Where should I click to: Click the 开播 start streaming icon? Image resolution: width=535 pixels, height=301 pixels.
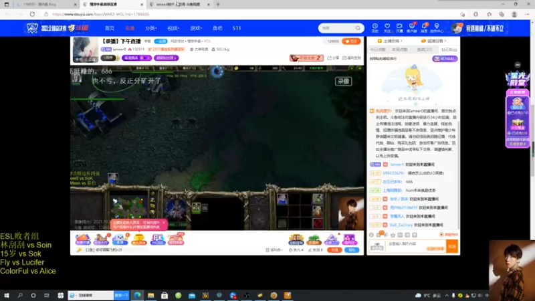click(399, 27)
